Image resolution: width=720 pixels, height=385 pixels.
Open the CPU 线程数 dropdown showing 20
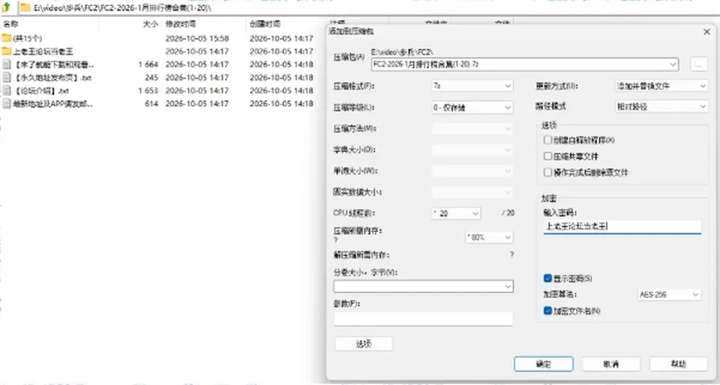point(456,213)
